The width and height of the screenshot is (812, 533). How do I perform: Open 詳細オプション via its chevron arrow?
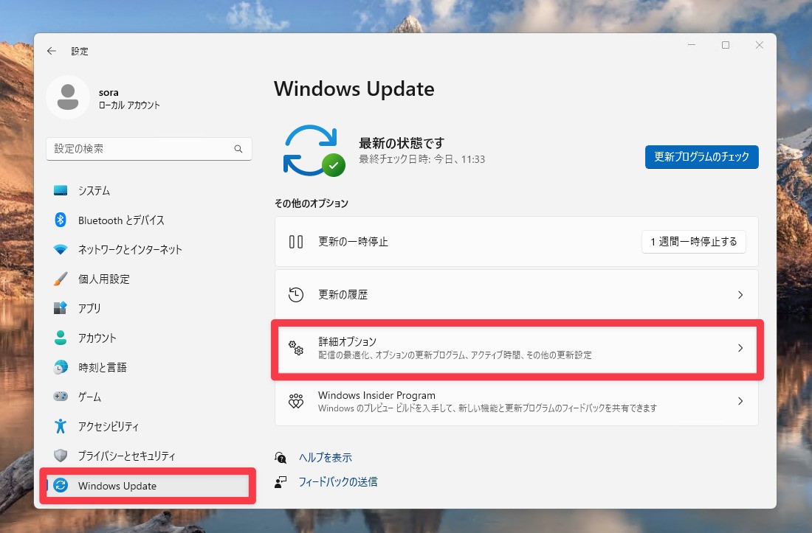tap(740, 348)
